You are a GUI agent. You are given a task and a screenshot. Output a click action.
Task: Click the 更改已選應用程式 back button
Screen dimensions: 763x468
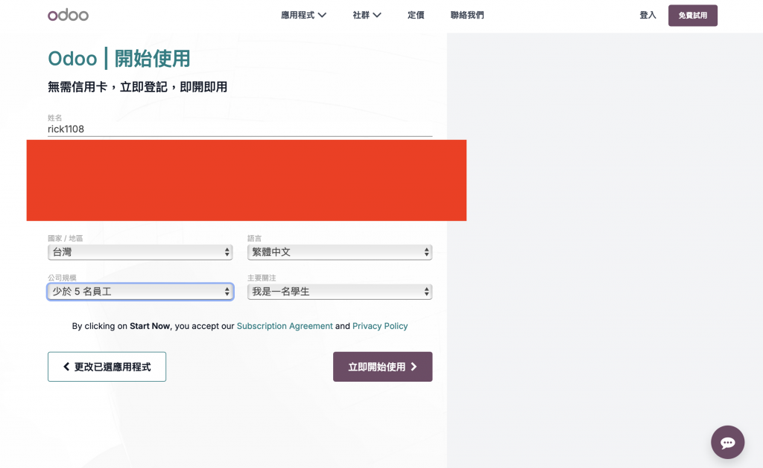coord(107,367)
